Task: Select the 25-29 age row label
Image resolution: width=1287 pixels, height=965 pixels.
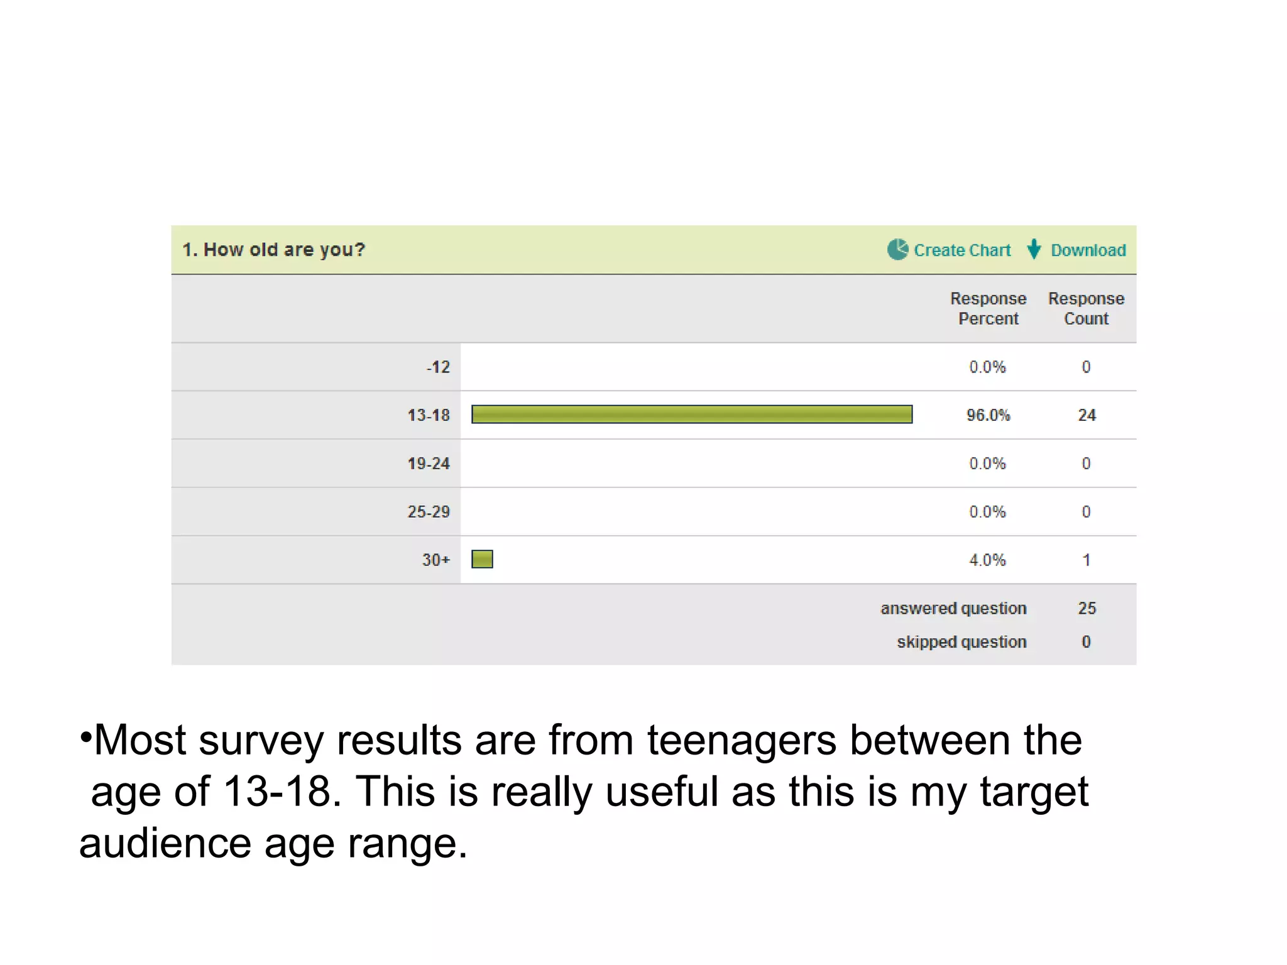Action: [429, 511]
